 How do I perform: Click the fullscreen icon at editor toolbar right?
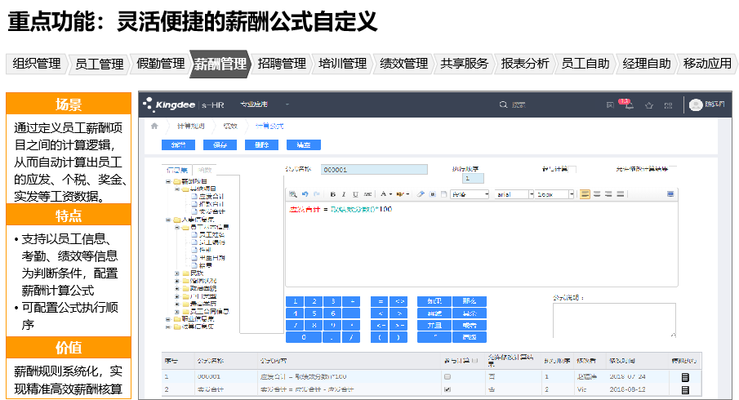click(x=670, y=194)
